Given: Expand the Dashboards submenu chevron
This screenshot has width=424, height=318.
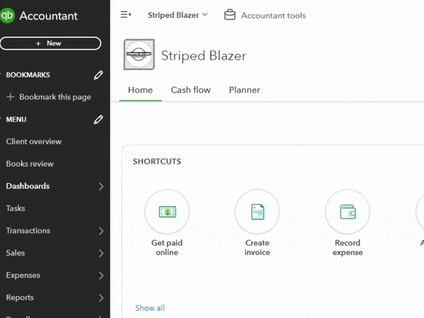Looking at the screenshot, I should pyautogui.click(x=101, y=187).
